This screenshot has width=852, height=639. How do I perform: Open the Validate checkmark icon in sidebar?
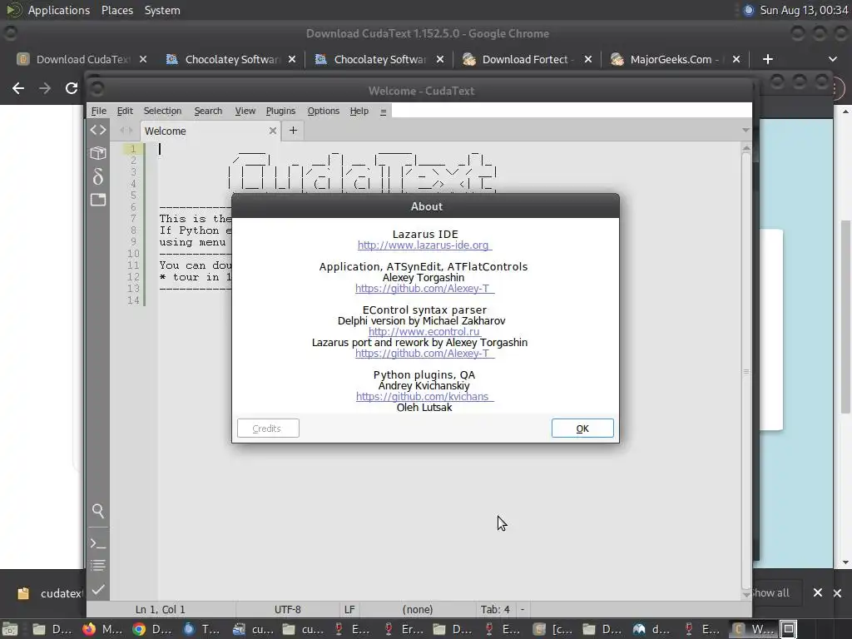(x=98, y=589)
